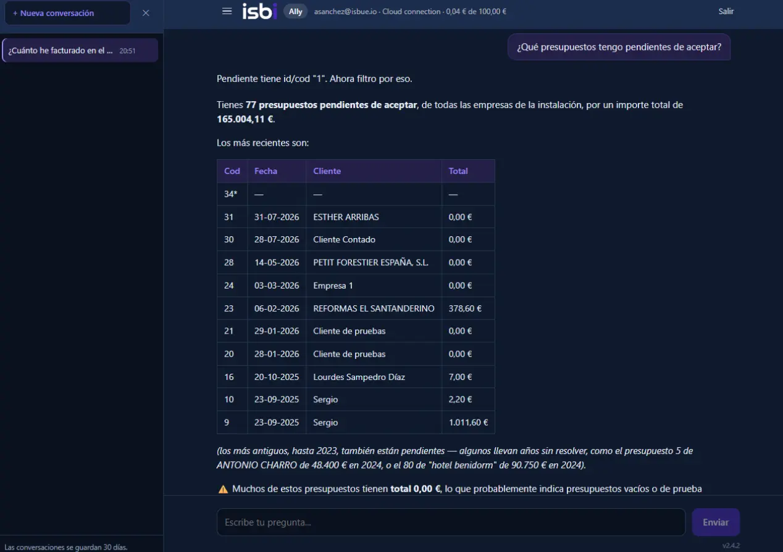Image resolution: width=783 pixels, height=552 pixels.
Task: Click the date 31-07-2026
Action: [277, 217]
